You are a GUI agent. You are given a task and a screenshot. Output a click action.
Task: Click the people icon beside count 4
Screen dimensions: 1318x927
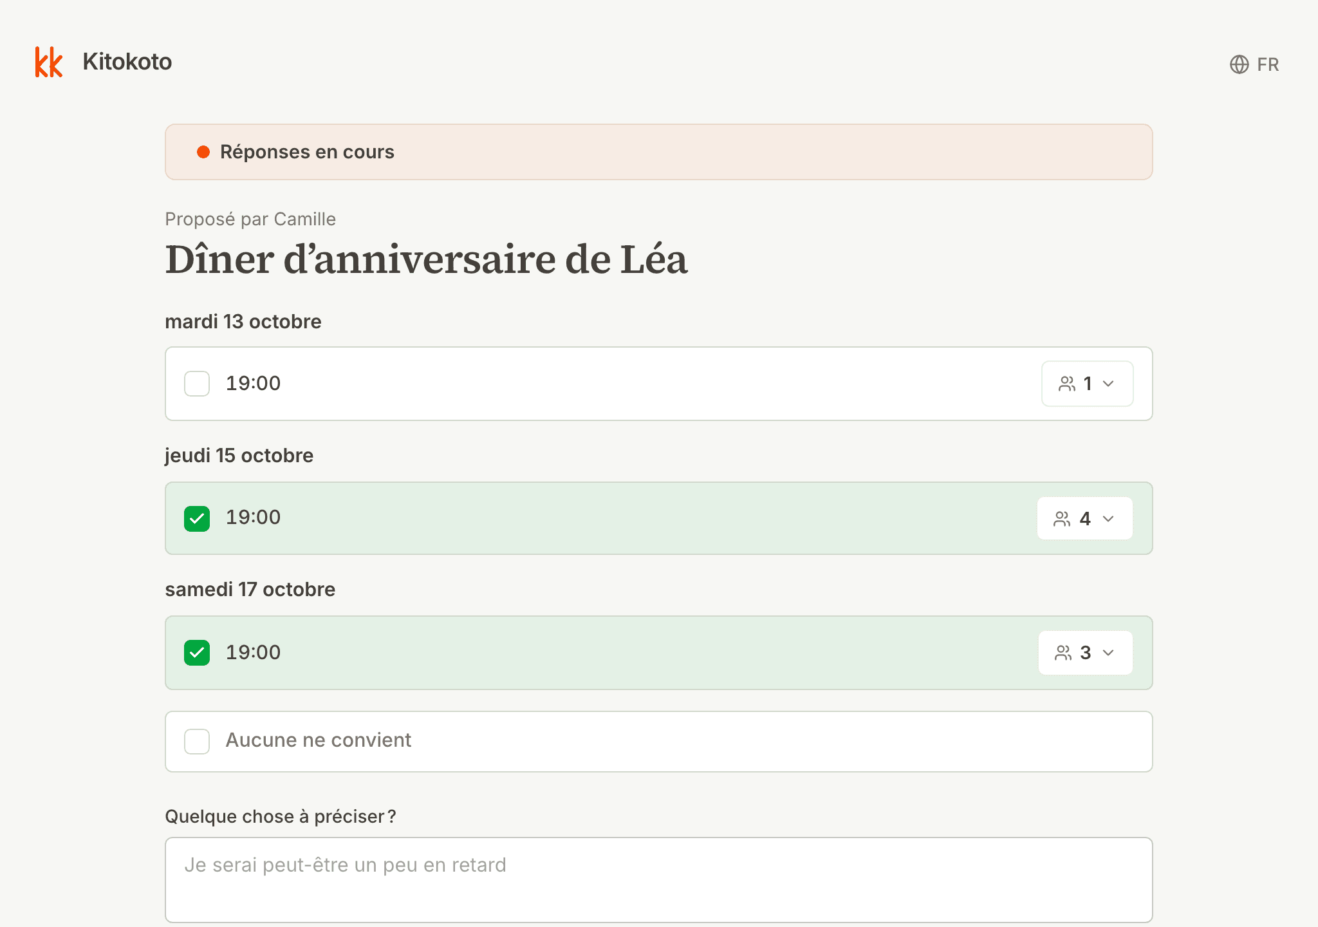(1062, 518)
